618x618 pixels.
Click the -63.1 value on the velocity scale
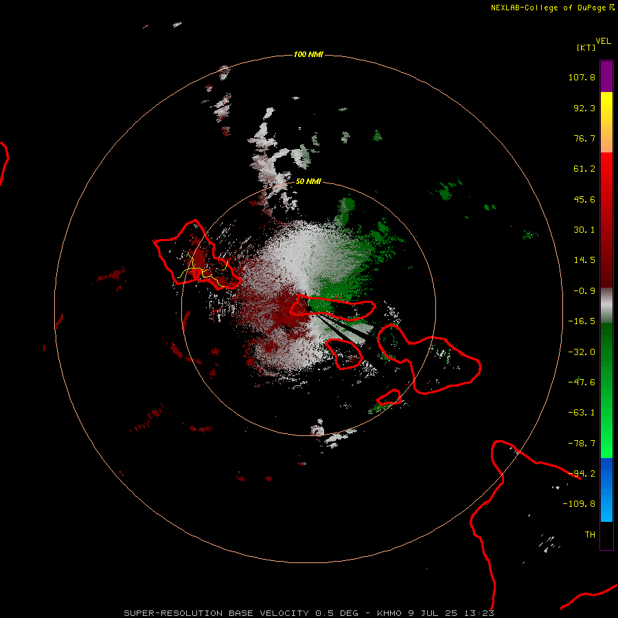[x=582, y=413]
